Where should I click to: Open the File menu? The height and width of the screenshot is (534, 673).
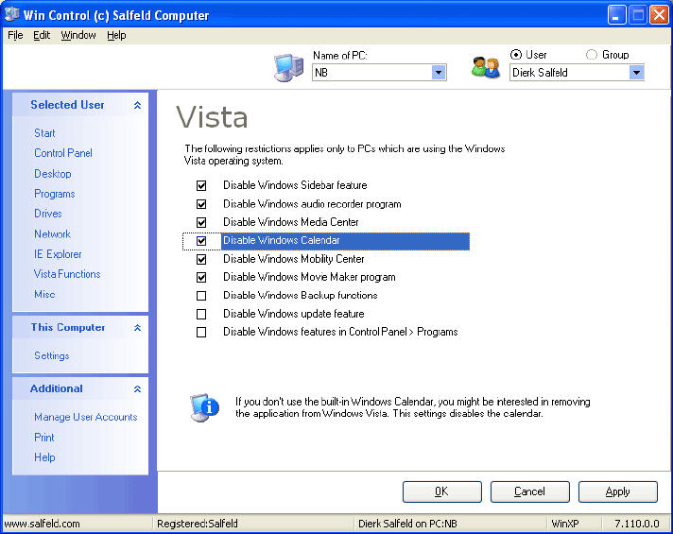point(15,35)
